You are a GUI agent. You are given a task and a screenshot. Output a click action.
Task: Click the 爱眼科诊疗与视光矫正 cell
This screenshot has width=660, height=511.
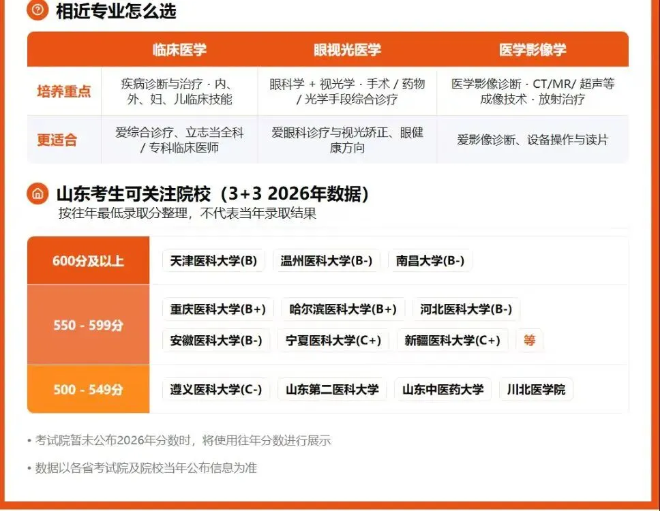click(347, 140)
